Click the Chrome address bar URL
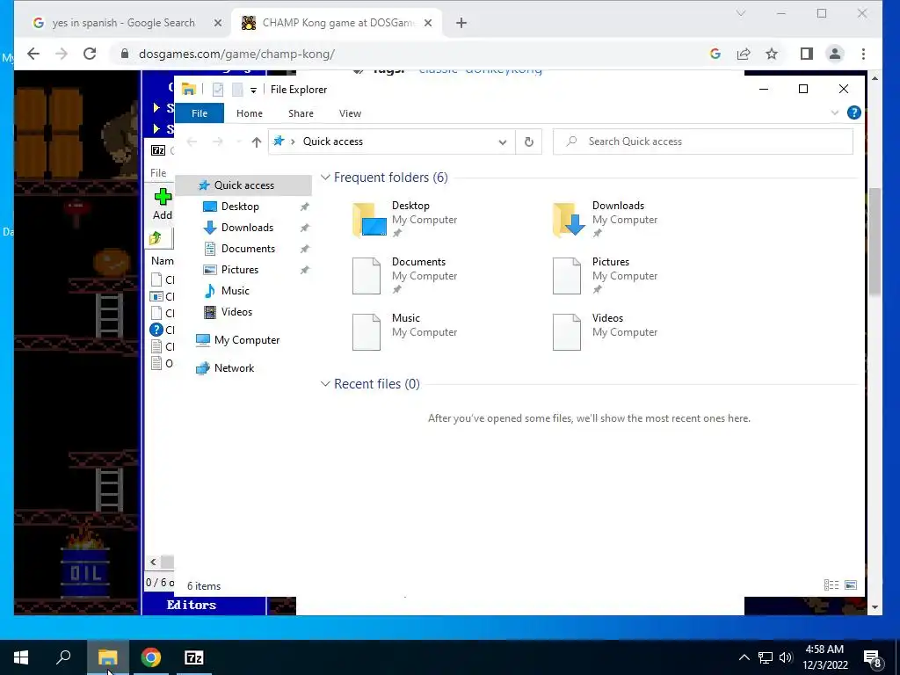This screenshot has width=900, height=675. tap(236, 54)
